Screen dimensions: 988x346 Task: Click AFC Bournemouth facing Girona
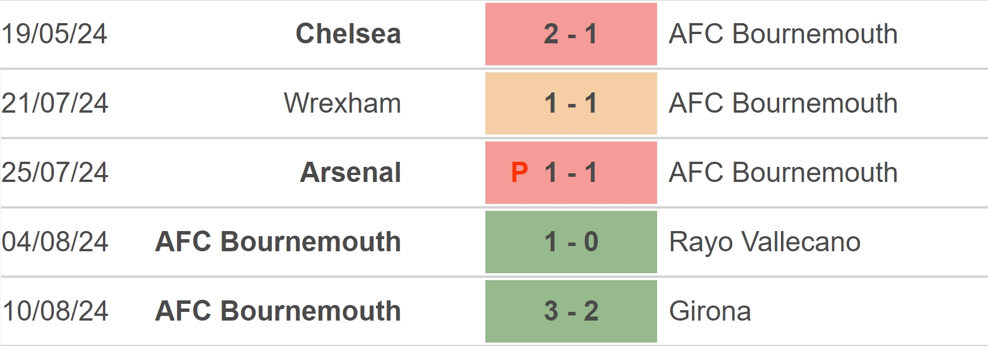coord(278,311)
